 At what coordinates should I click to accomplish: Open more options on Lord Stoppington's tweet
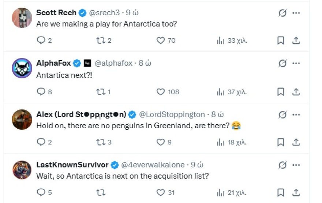(x=296, y=114)
